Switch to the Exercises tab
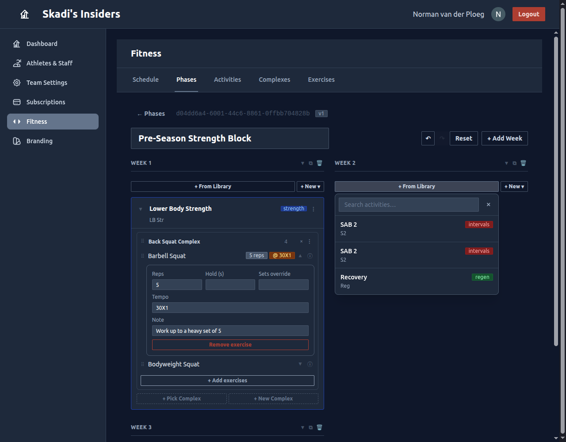The height and width of the screenshot is (442, 566). pos(321,80)
